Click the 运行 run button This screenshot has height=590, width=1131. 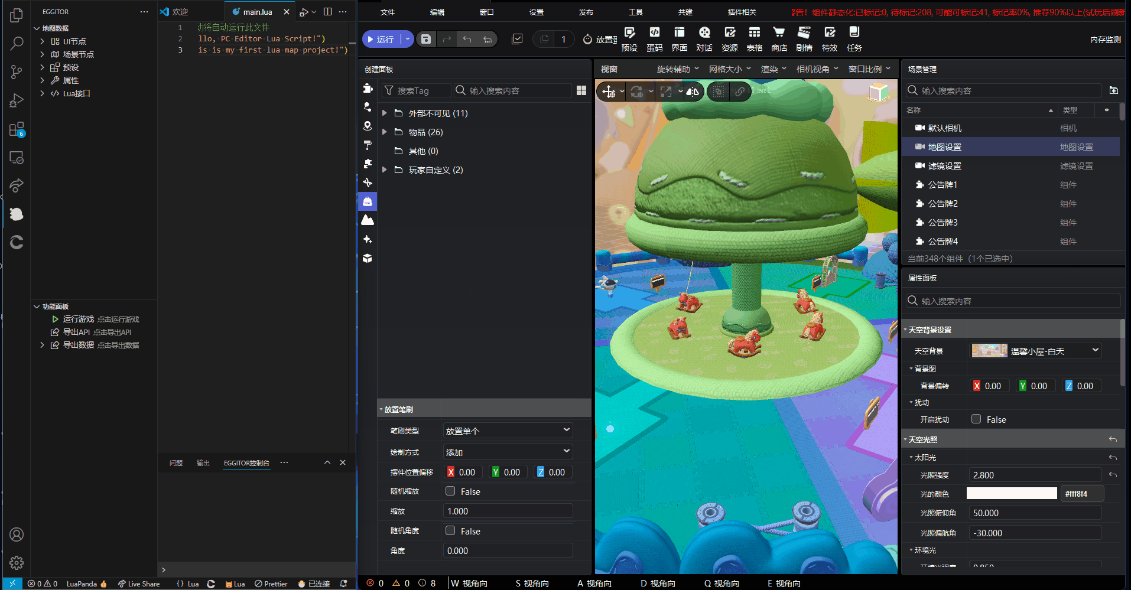point(379,40)
